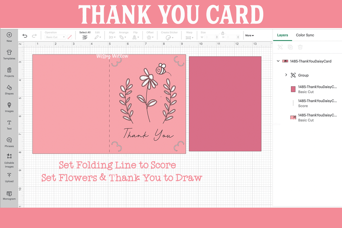Click the Select All icon
This screenshot has height=228, width=342.
(85, 37)
